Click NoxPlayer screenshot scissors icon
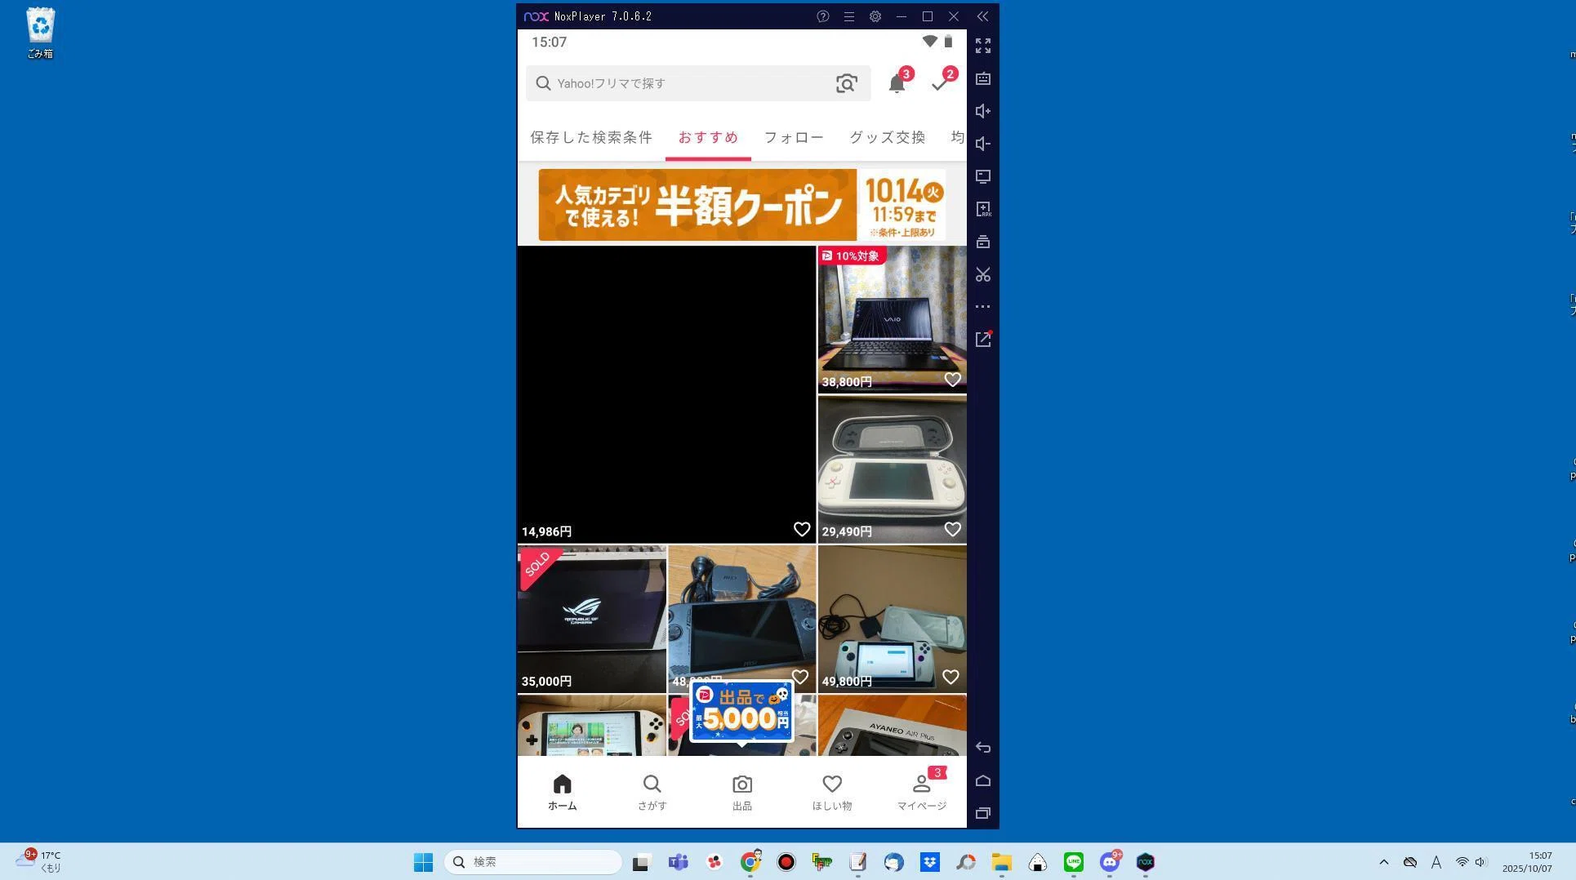This screenshot has width=1576, height=880. (x=983, y=274)
